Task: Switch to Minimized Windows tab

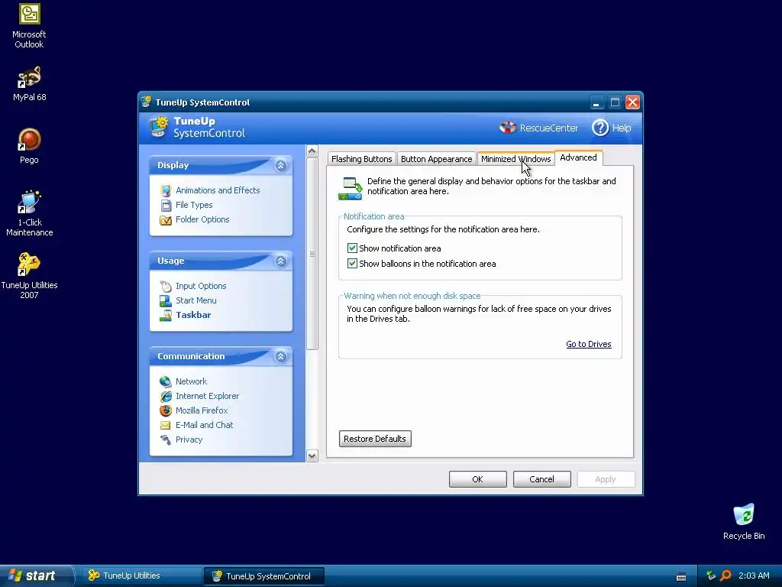Action: tap(515, 159)
